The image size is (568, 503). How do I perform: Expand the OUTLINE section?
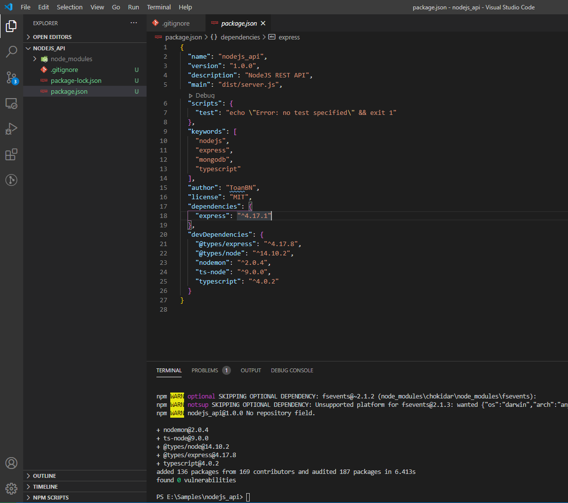pyautogui.click(x=28, y=475)
